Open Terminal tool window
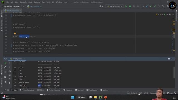Image resolution: width=178 pixels, height=100 pixels. click(x=79, y=90)
